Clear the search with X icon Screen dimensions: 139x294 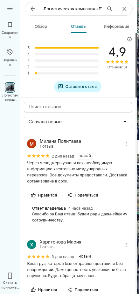click(124, 9)
